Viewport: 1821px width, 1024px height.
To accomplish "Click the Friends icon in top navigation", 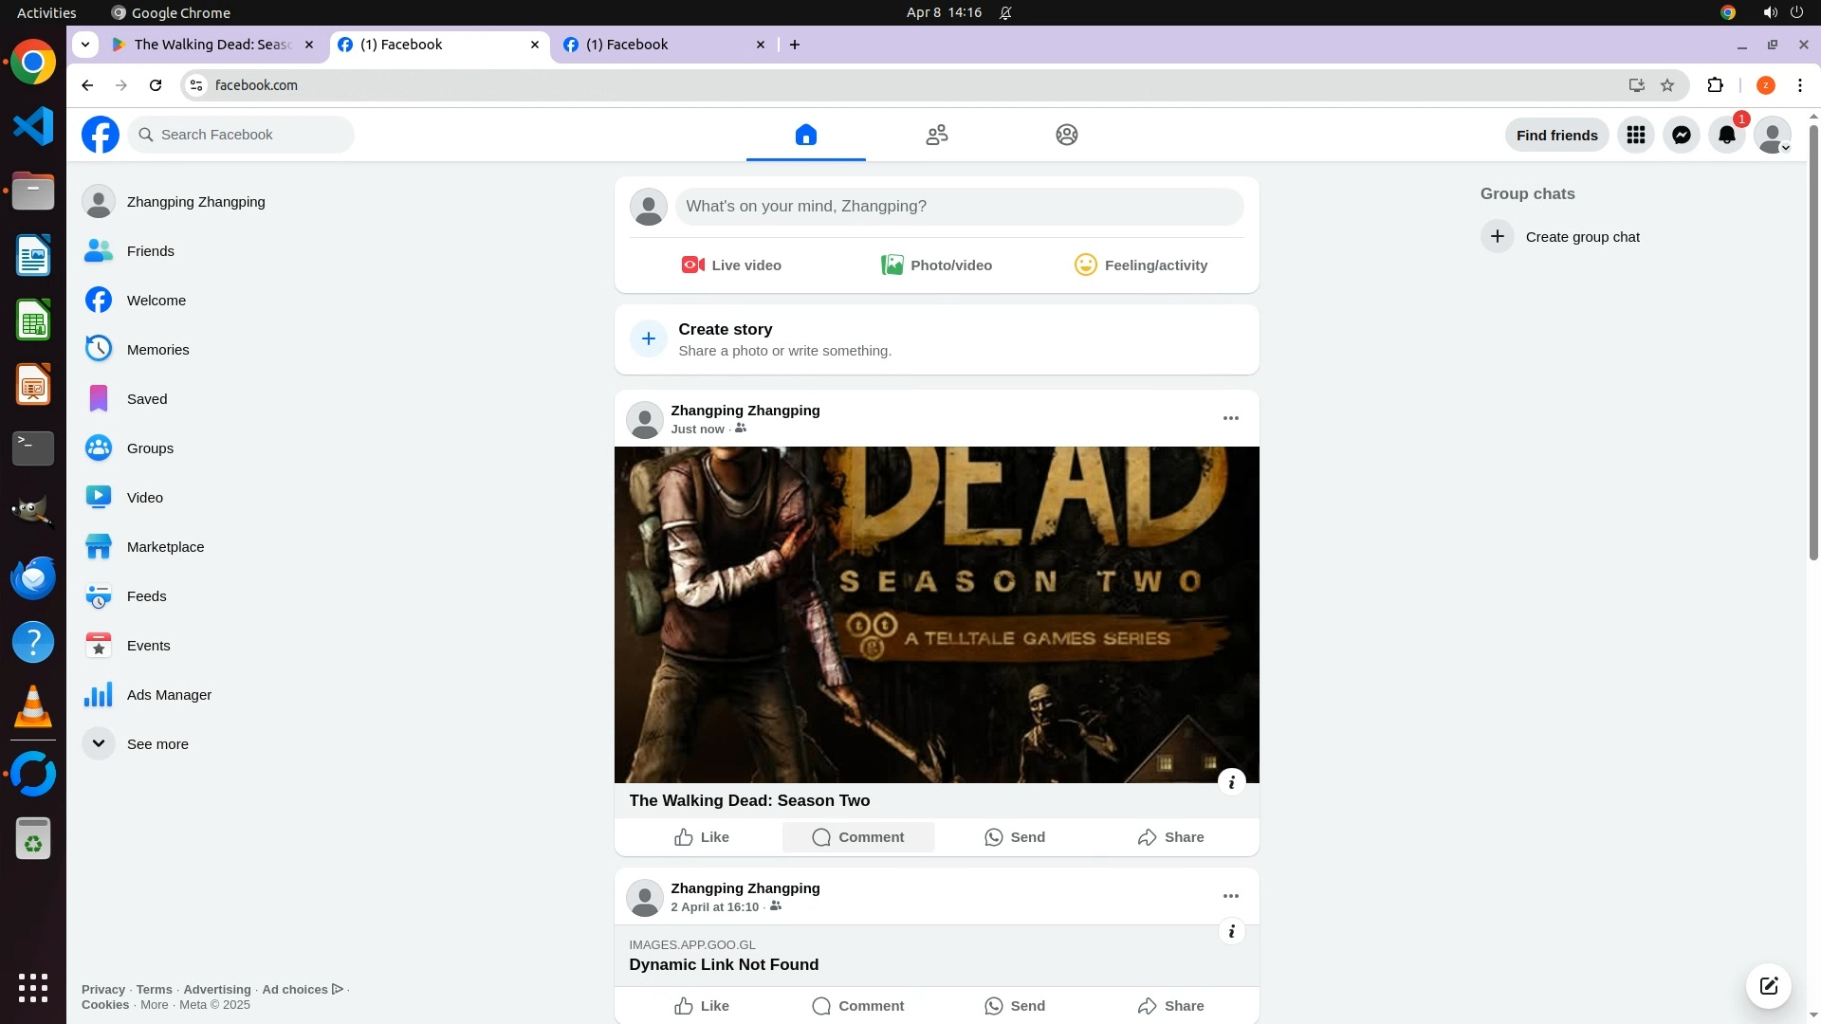I will pos(936,135).
